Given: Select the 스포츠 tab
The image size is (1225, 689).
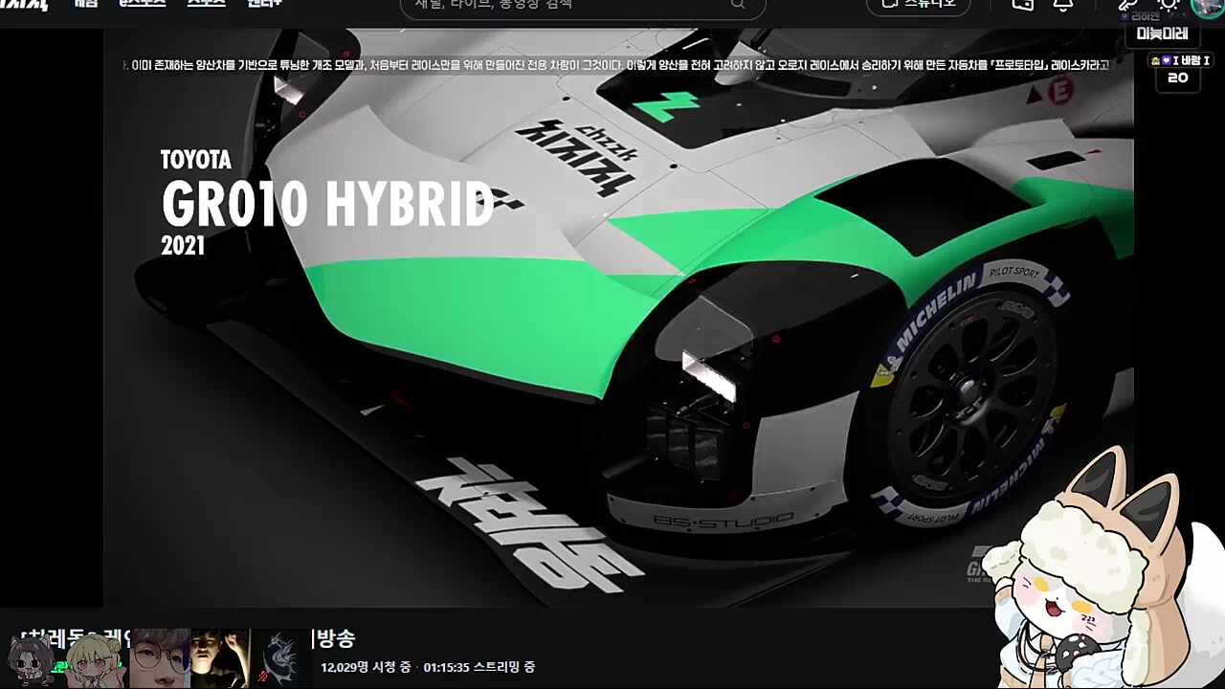Looking at the screenshot, I should coord(206,4).
